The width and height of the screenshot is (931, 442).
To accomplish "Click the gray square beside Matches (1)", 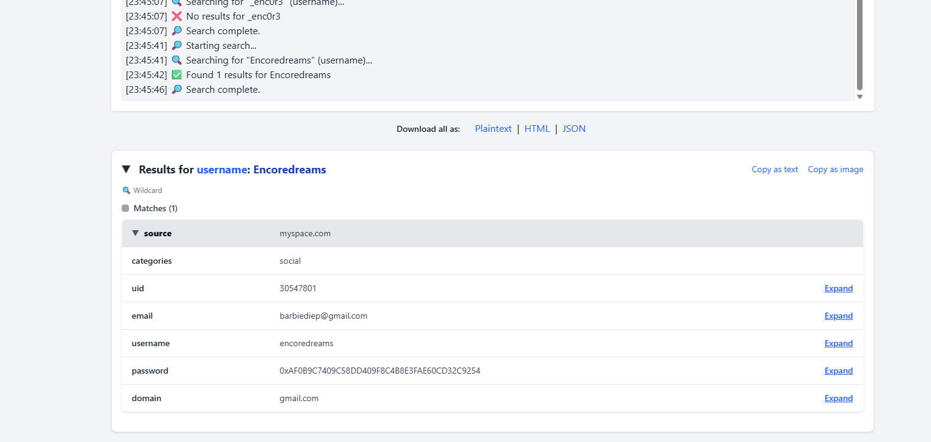I will (x=125, y=208).
